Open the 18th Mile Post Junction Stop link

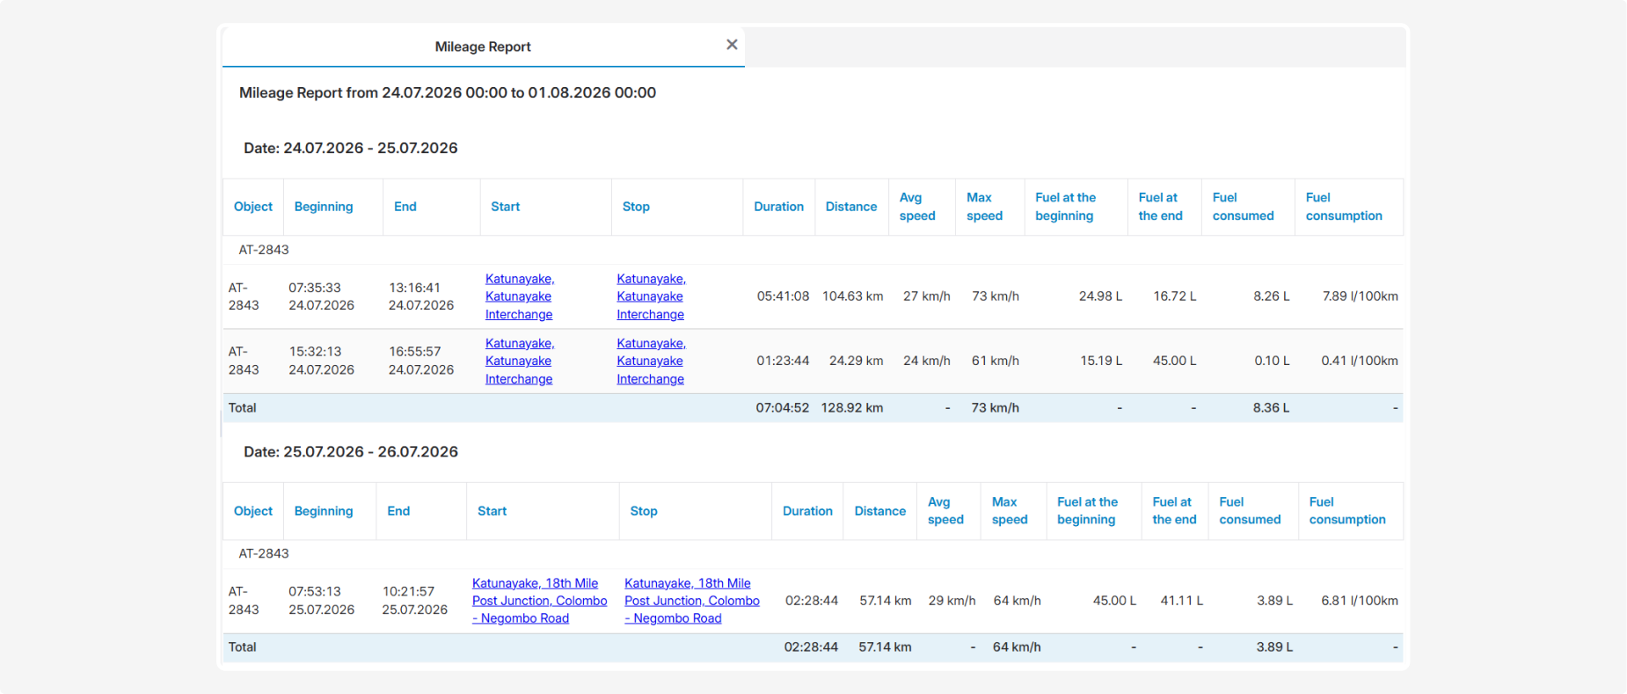tap(692, 601)
